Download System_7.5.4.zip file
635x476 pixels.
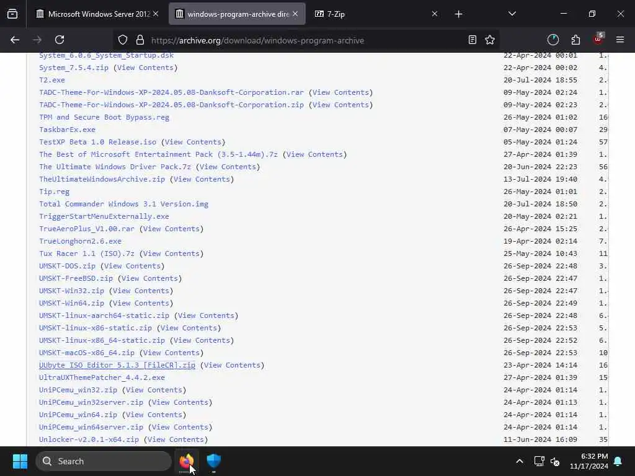[74, 68]
